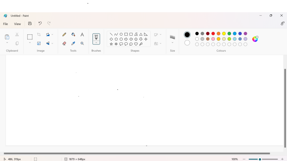Pick the Eraser tool

click(x=64, y=43)
